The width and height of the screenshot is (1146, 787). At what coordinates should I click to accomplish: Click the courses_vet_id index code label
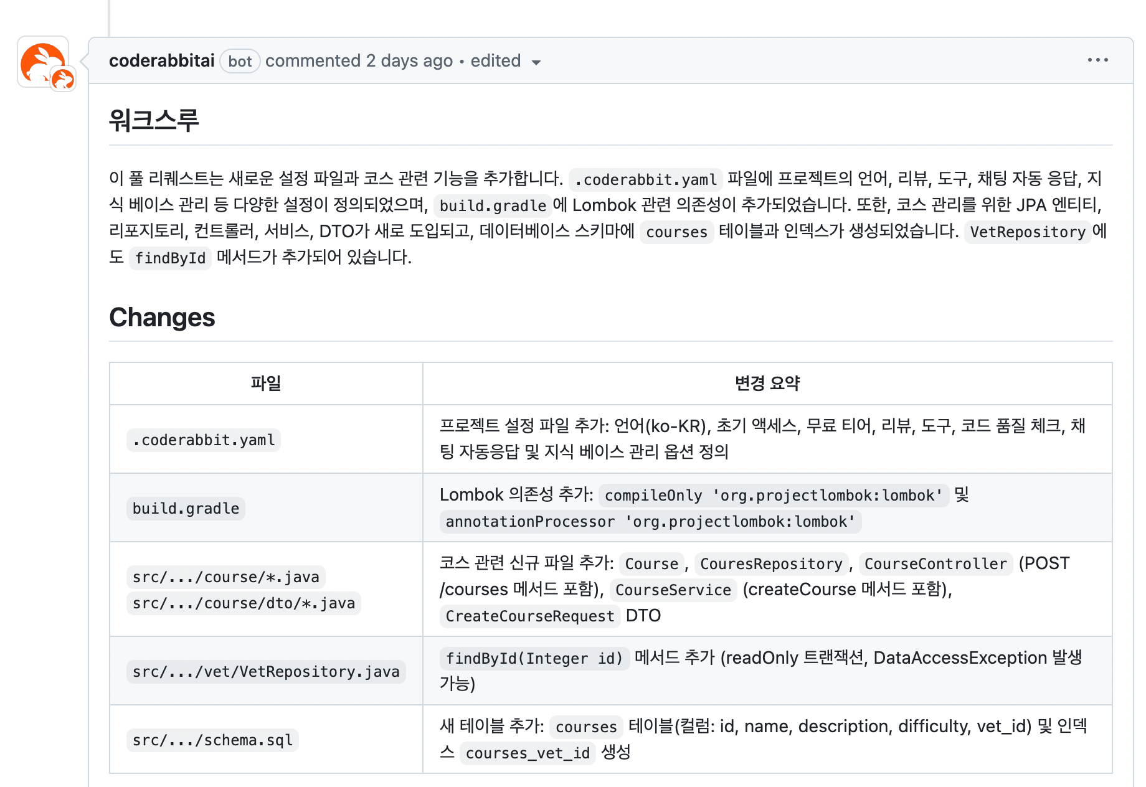click(528, 753)
